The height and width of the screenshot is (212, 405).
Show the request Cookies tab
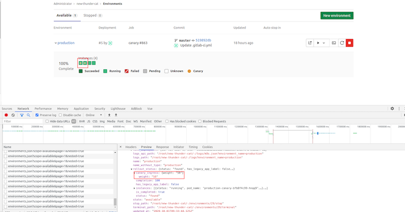pos(207,147)
